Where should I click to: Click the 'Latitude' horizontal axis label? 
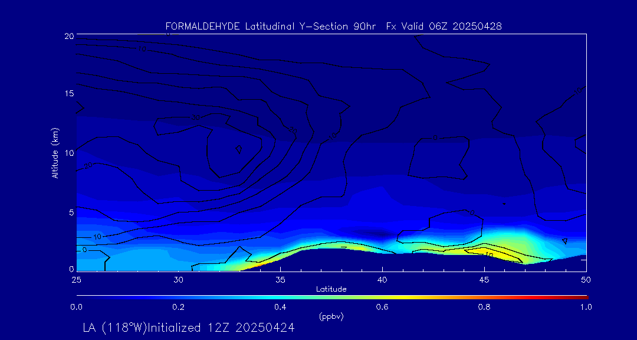click(x=331, y=290)
